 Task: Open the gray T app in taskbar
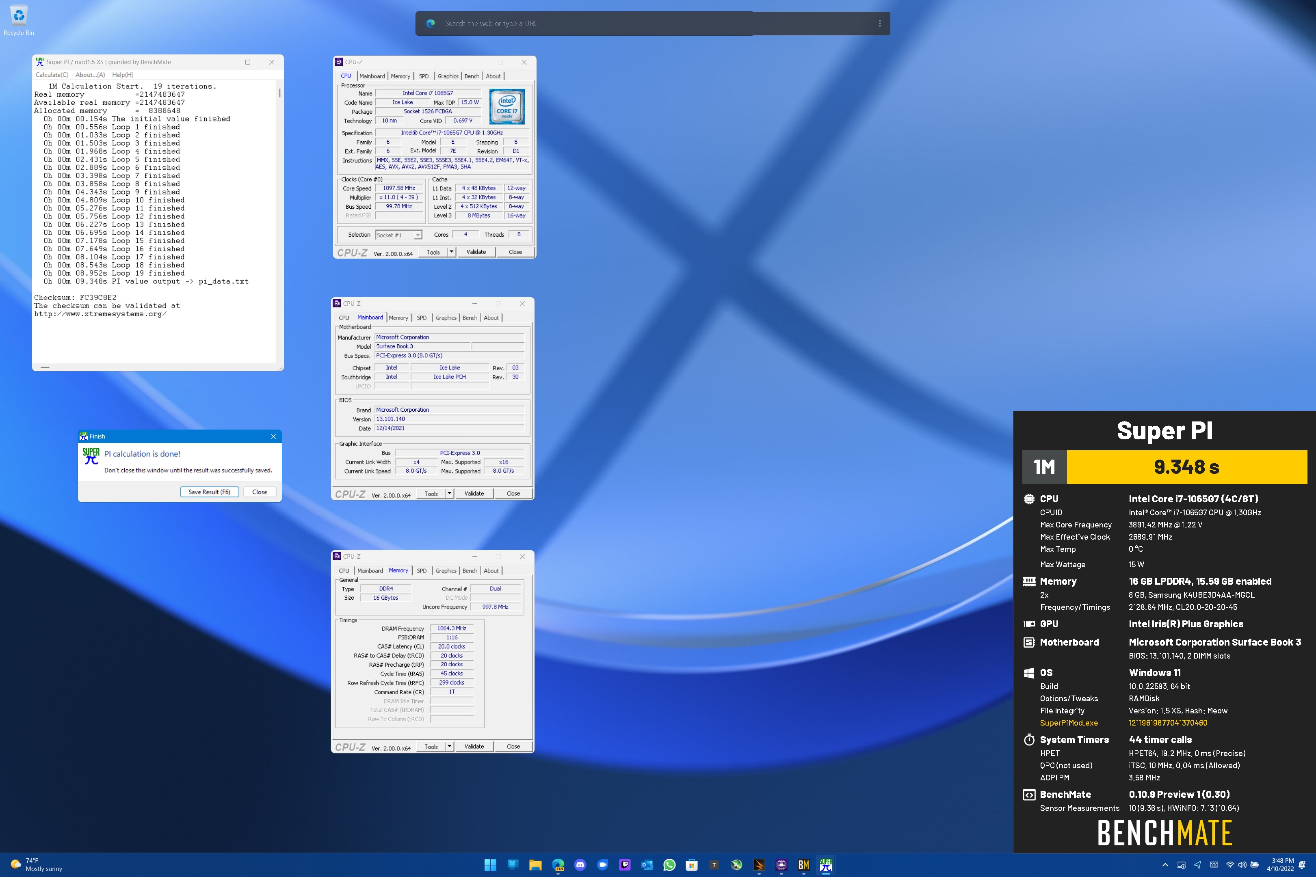(x=714, y=865)
